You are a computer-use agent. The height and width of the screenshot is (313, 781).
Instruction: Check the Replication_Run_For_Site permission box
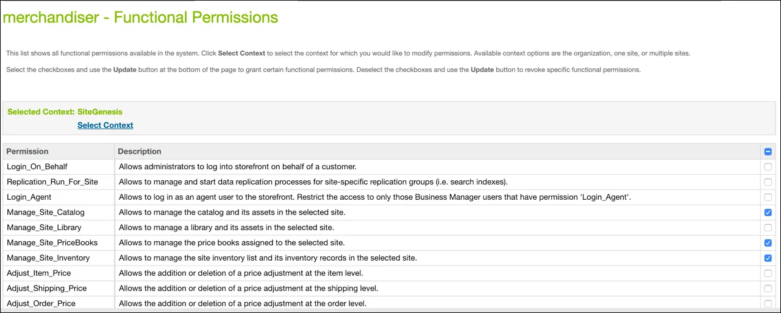768,182
